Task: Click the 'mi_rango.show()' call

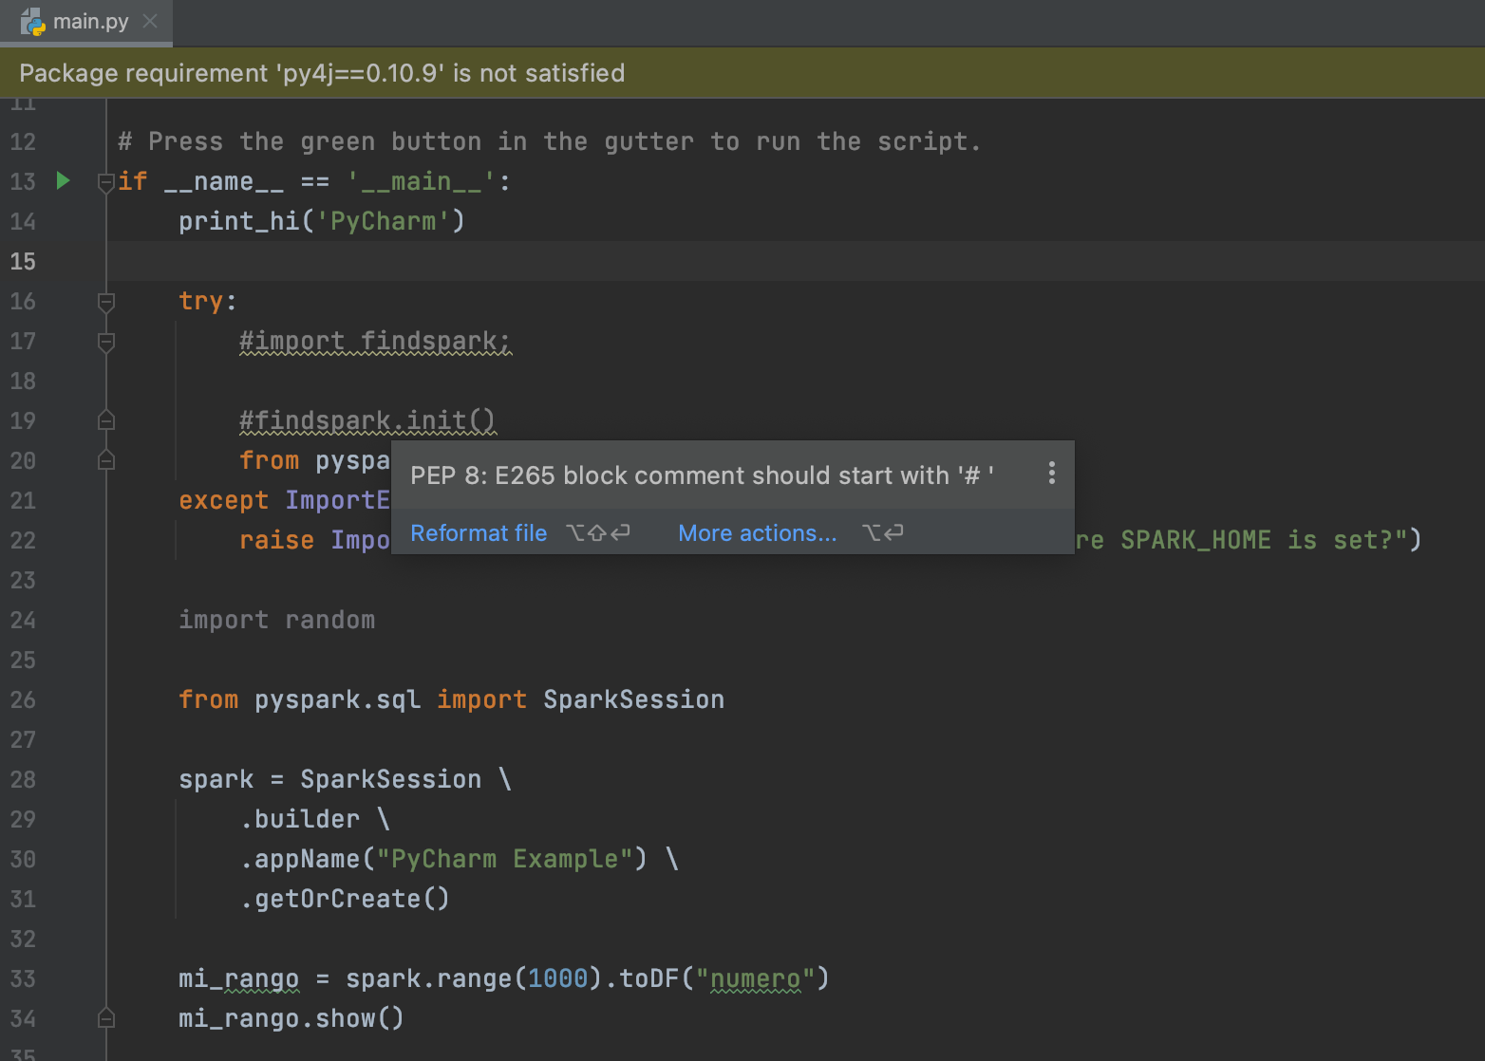Action: click(291, 1018)
